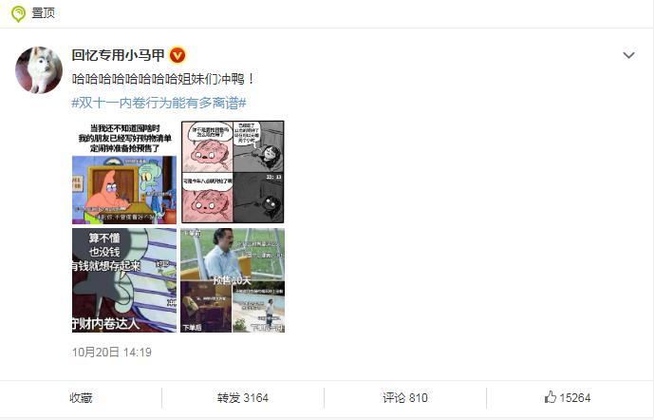Image resolution: width=654 pixels, height=420 pixels.
Task: Click the 15264 like count number
Action: coord(575,398)
